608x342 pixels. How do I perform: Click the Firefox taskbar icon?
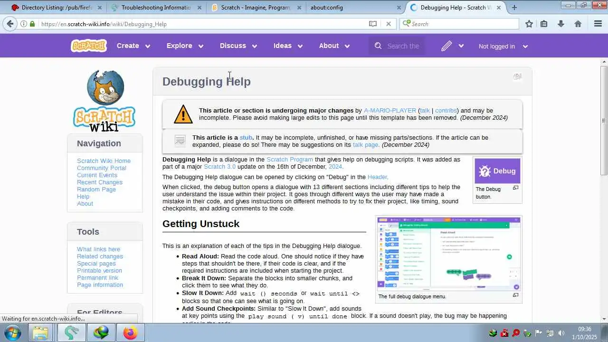130,332
